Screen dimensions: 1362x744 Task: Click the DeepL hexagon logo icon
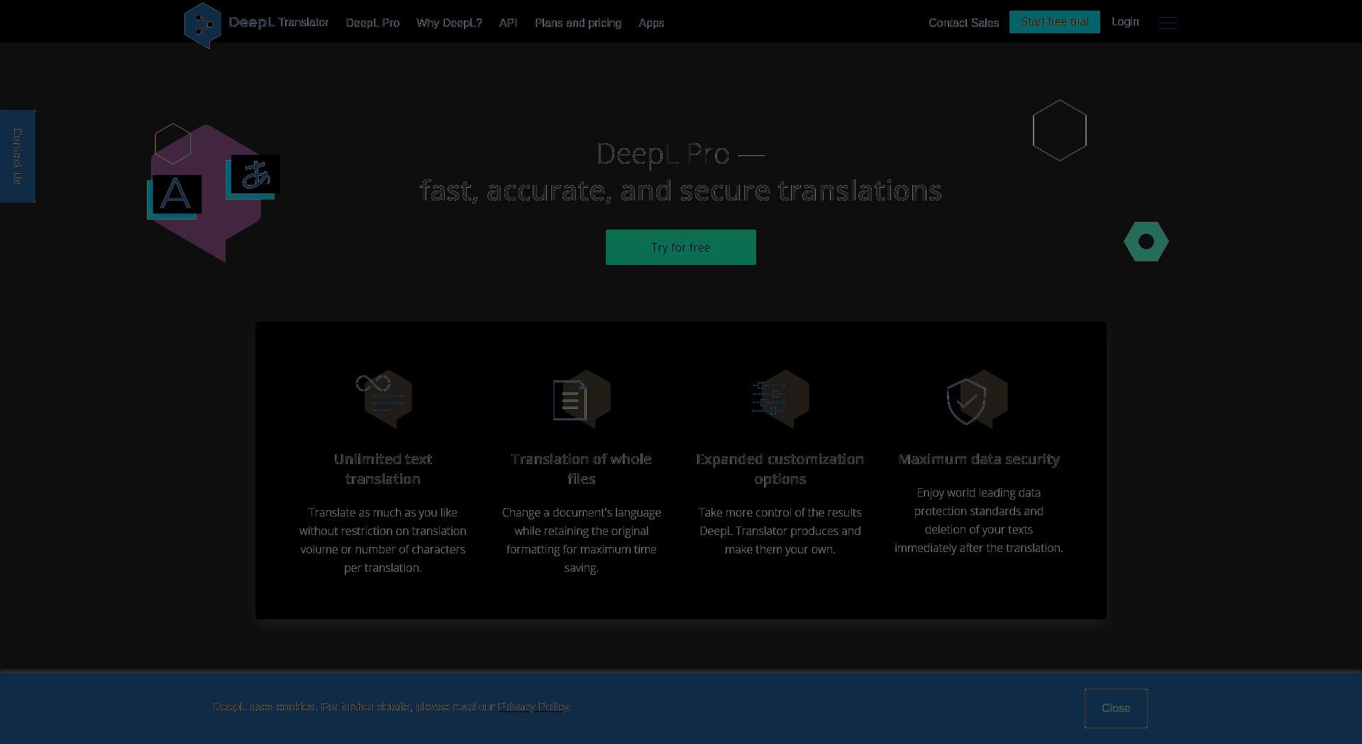pos(203,26)
